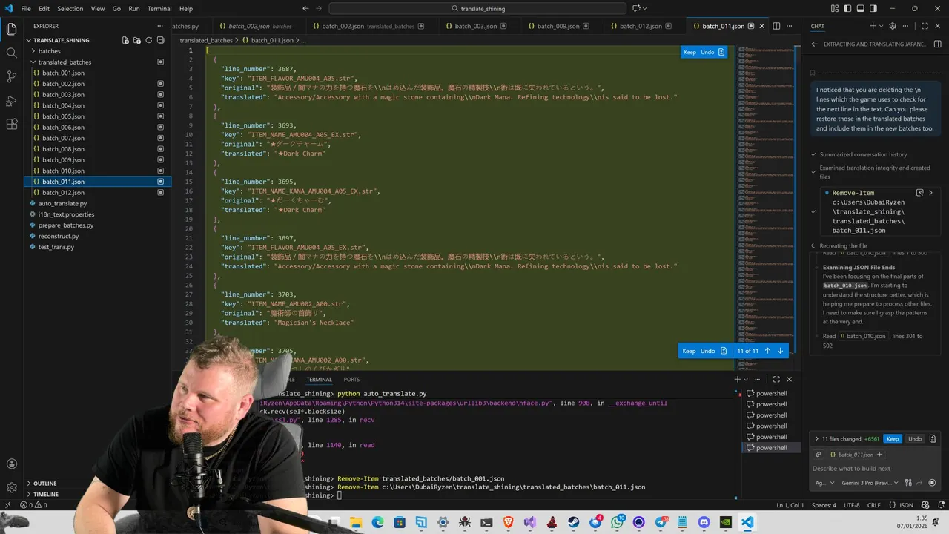Open the Extensions view
Image resolution: width=949 pixels, height=534 pixels.
click(x=12, y=124)
